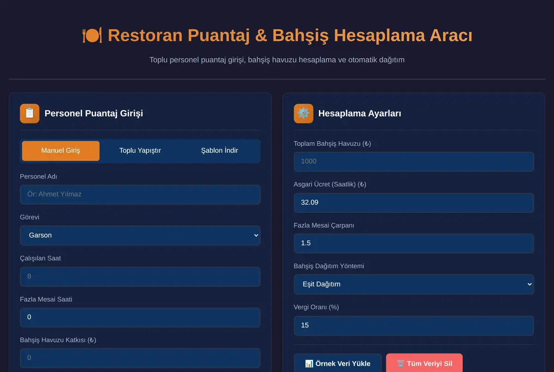The height and width of the screenshot is (372, 554).
Task: Focus the Bahşiş Havuzu Katkısı field
Action: click(x=140, y=358)
